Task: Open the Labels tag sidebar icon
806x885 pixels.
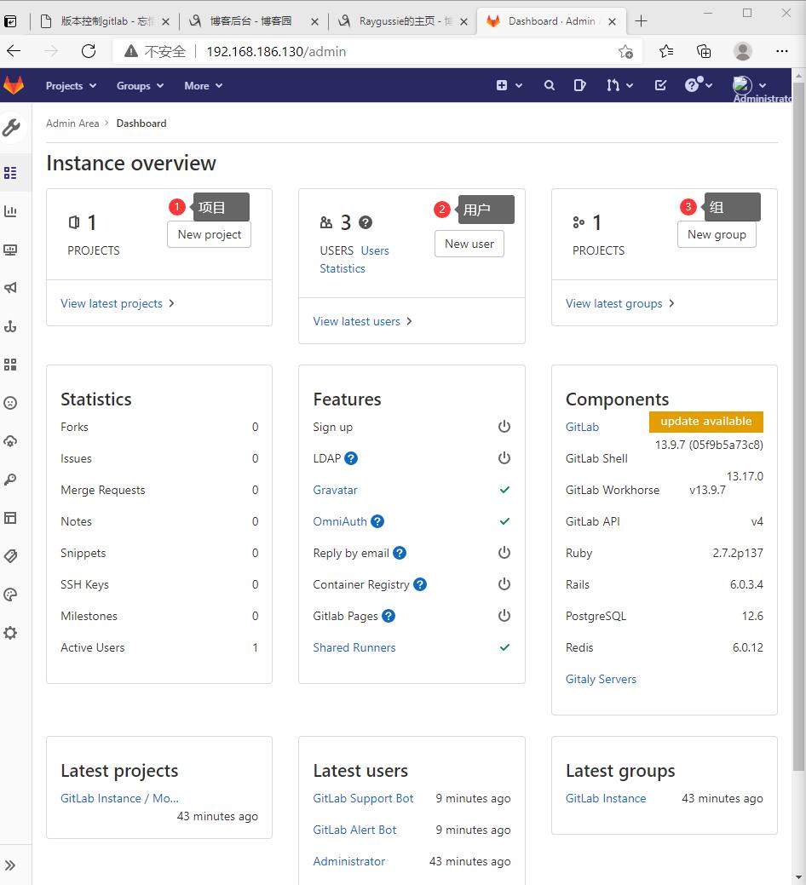Action: (10, 556)
